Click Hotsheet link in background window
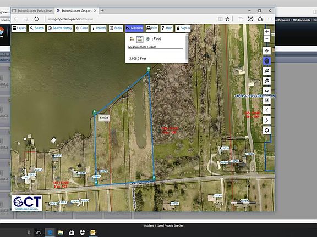 149,225
